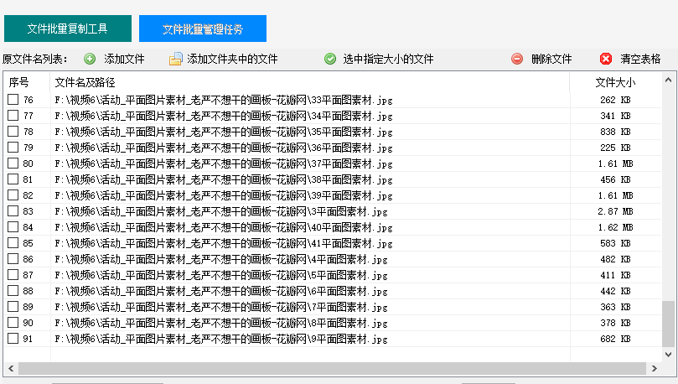
Task: Check the box for row 77
Action: (13, 116)
